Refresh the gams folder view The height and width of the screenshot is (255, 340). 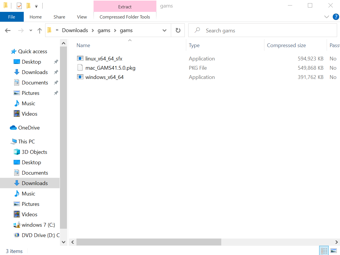point(178,30)
